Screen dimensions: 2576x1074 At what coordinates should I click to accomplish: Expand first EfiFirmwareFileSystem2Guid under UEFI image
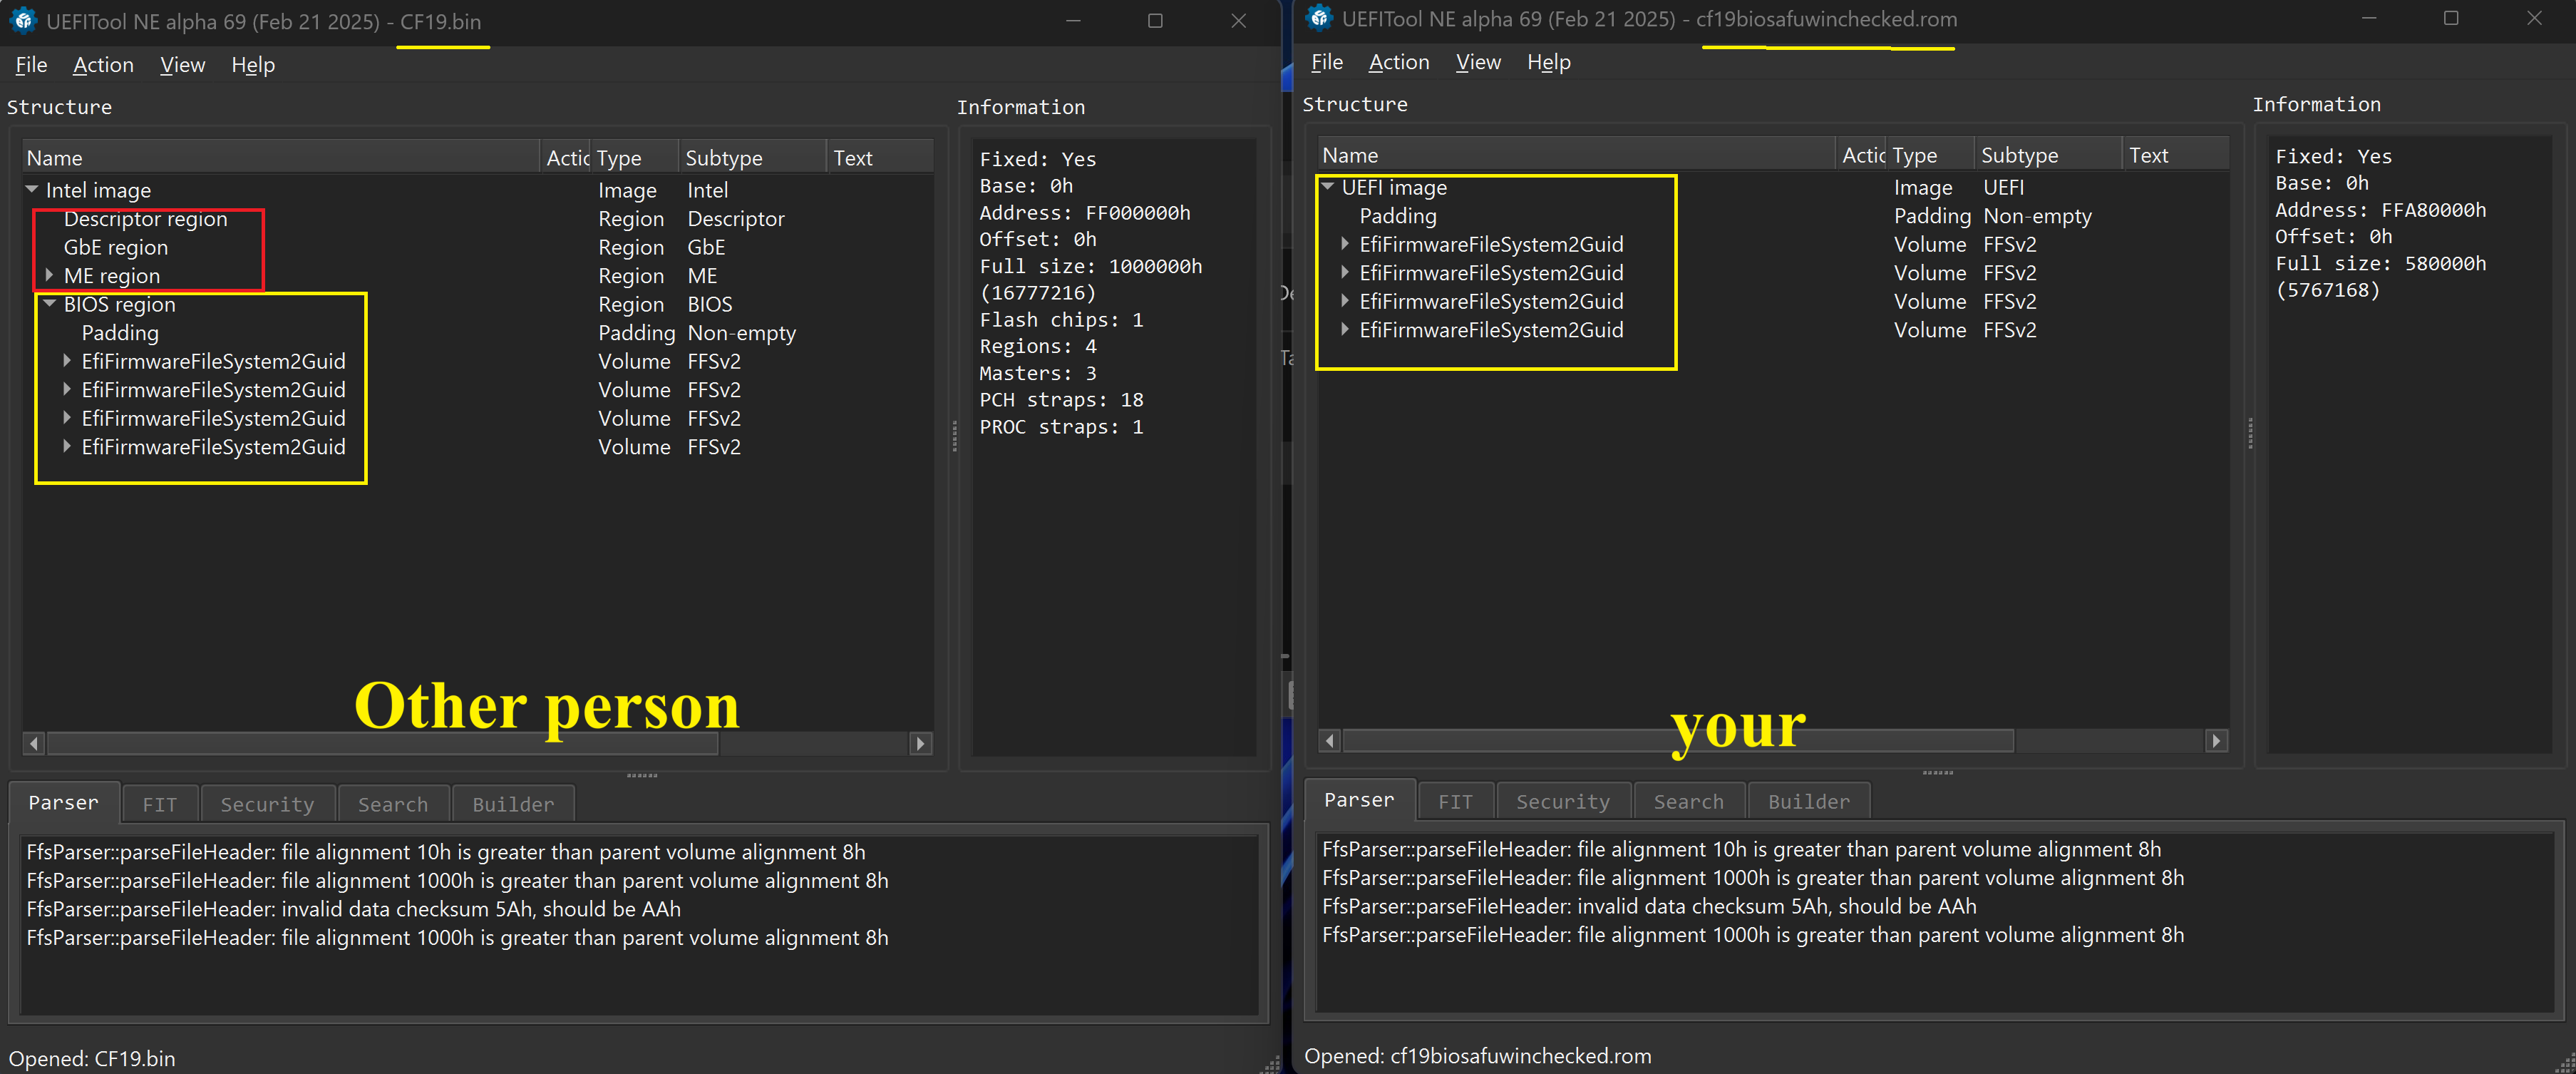coord(1345,243)
